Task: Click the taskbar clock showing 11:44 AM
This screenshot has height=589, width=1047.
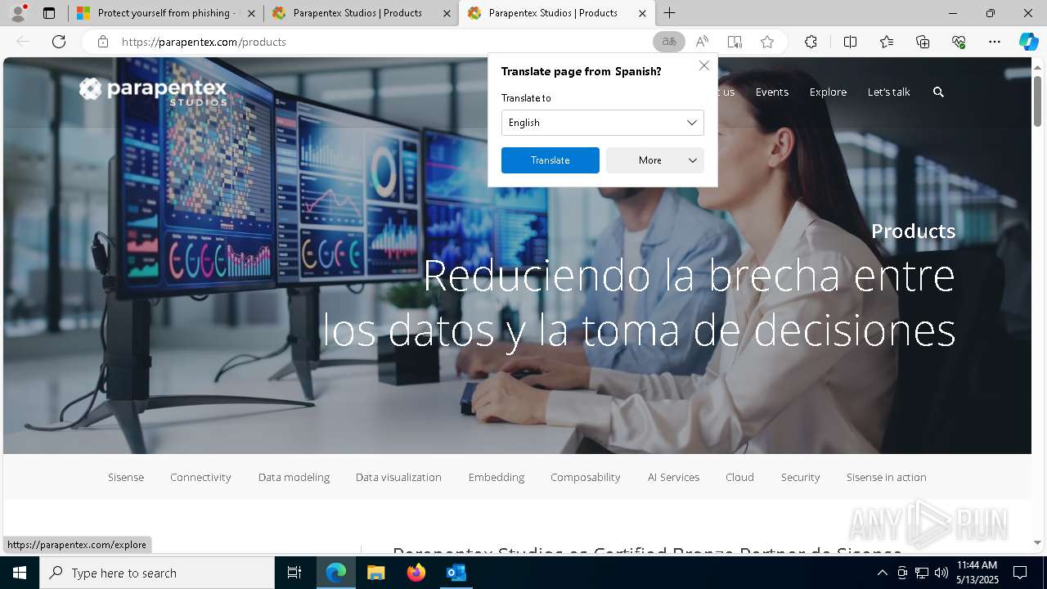Action: [x=977, y=573]
